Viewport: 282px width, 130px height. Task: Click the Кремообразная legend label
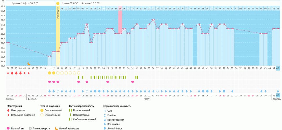(117, 120)
